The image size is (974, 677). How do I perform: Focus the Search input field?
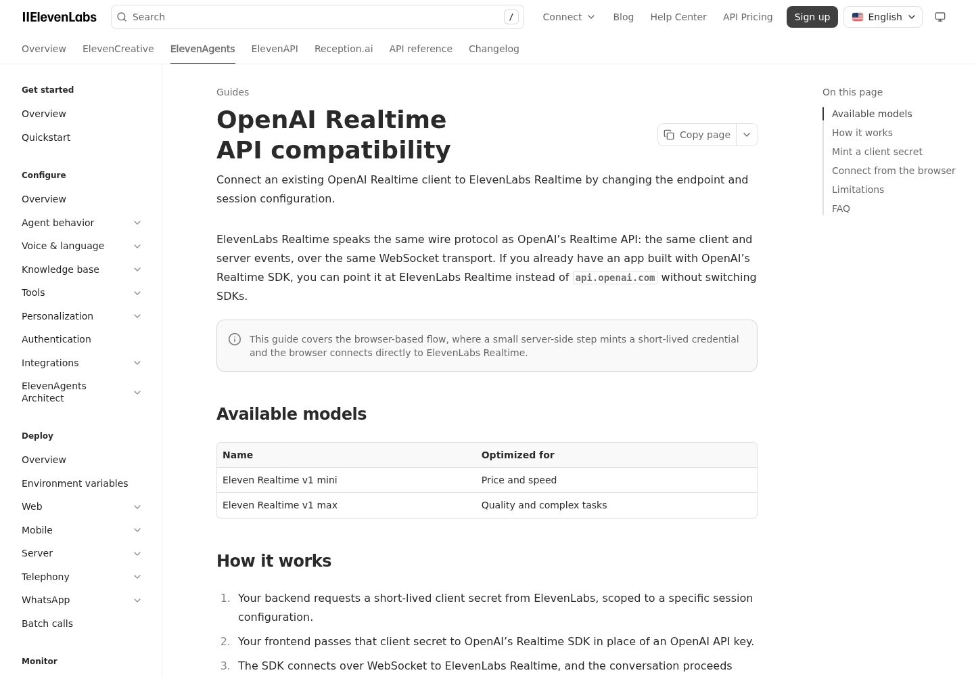click(x=317, y=17)
